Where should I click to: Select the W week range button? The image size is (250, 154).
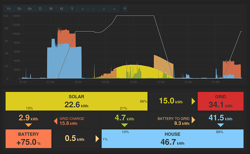point(51,9)
